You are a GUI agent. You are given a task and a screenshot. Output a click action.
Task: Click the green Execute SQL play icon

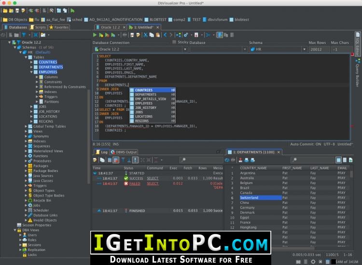[x=95, y=35]
